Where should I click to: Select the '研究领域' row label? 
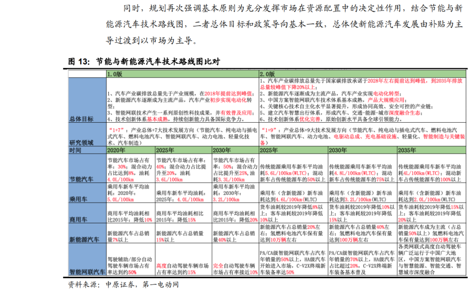pos(81,143)
